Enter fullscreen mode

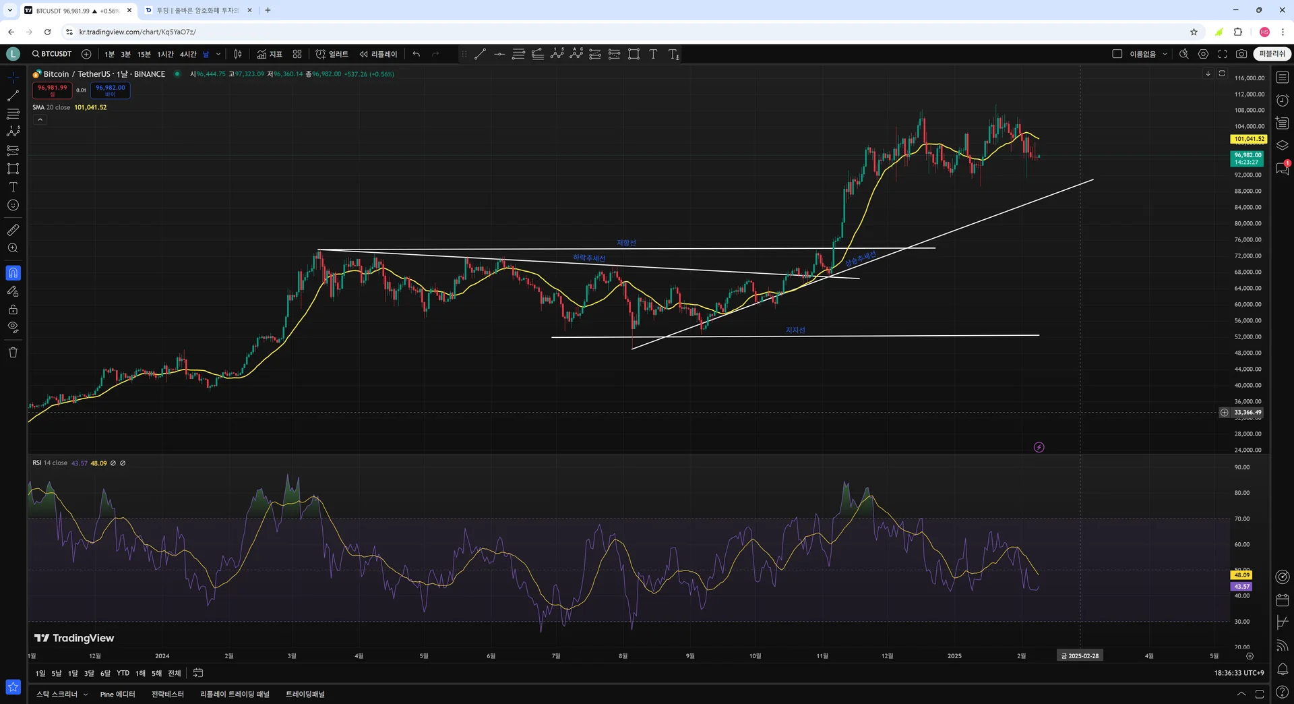click(x=1222, y=54)
